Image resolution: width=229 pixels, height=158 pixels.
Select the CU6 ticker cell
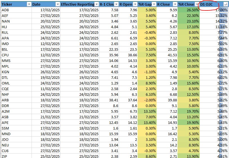coord(16,151)
